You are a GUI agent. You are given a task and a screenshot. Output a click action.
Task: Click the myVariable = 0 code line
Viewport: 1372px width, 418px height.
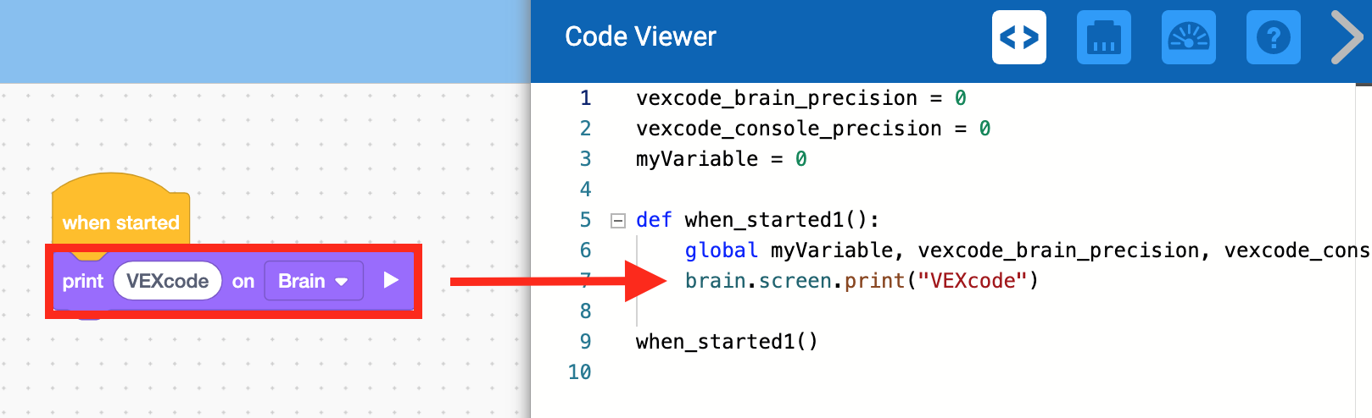(721, 159)
